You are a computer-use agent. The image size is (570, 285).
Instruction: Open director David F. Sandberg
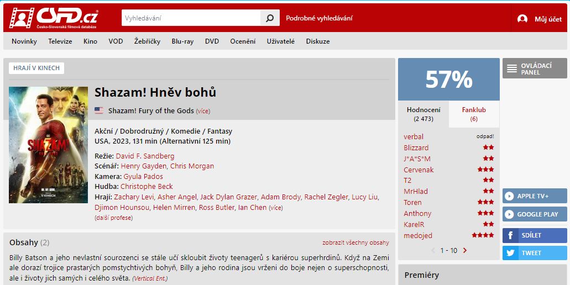(x=145, y=156)
